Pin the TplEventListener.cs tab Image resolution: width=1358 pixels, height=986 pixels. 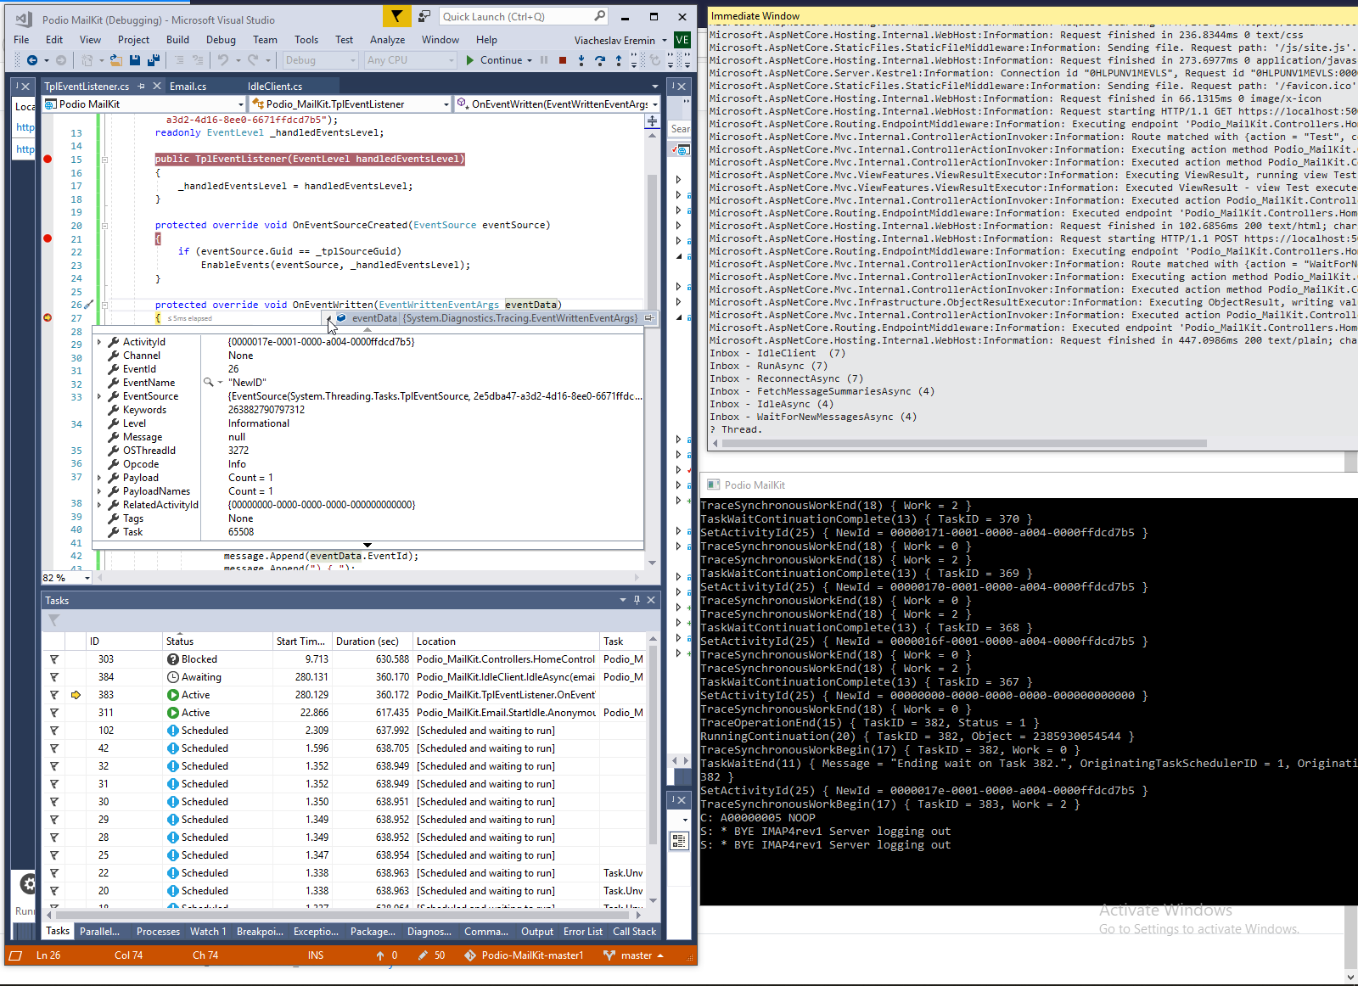[x=142, y=87]
